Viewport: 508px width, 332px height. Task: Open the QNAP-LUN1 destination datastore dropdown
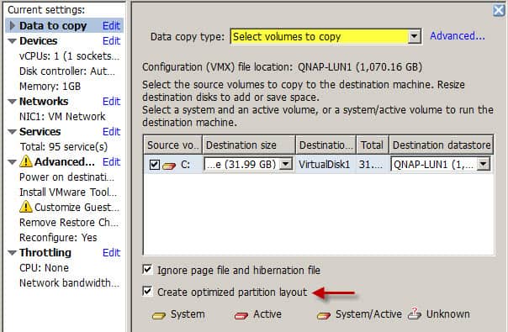point(483,164)
